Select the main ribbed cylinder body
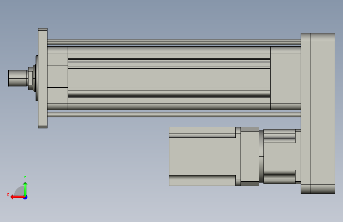Viewport: 343px width, 222px height. tap(169, 78)
